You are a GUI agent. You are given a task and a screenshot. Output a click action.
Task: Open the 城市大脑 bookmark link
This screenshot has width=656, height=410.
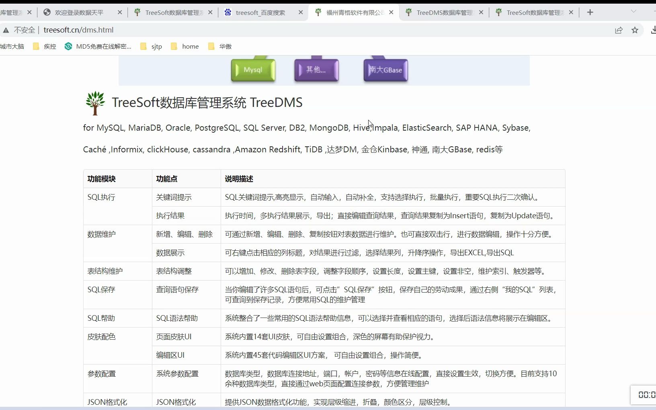(12, 46)
